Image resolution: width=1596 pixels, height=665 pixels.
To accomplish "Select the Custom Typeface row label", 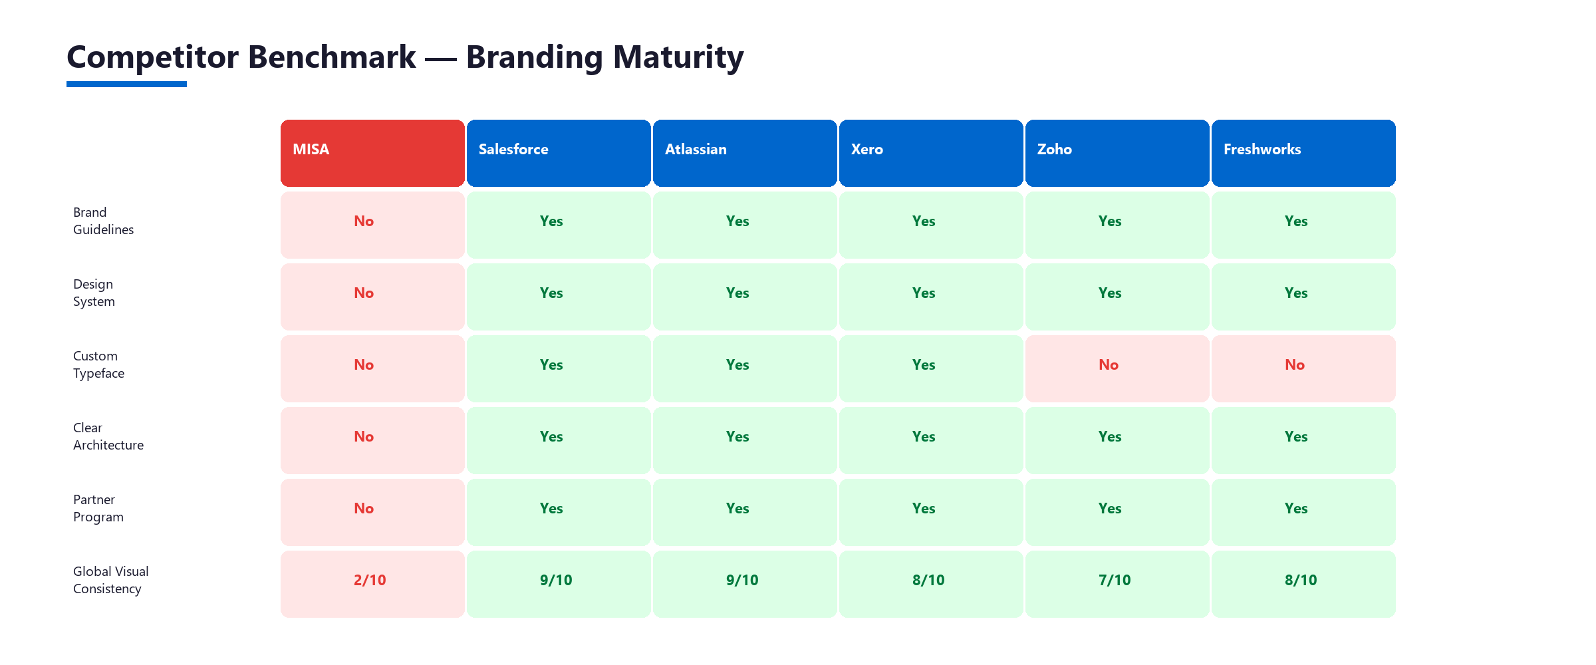I will [x=98, y=364].
